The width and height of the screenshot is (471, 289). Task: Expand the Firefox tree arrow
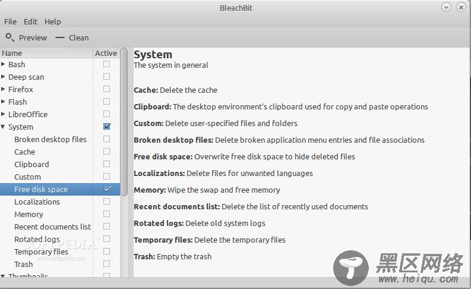click(3, 89)
